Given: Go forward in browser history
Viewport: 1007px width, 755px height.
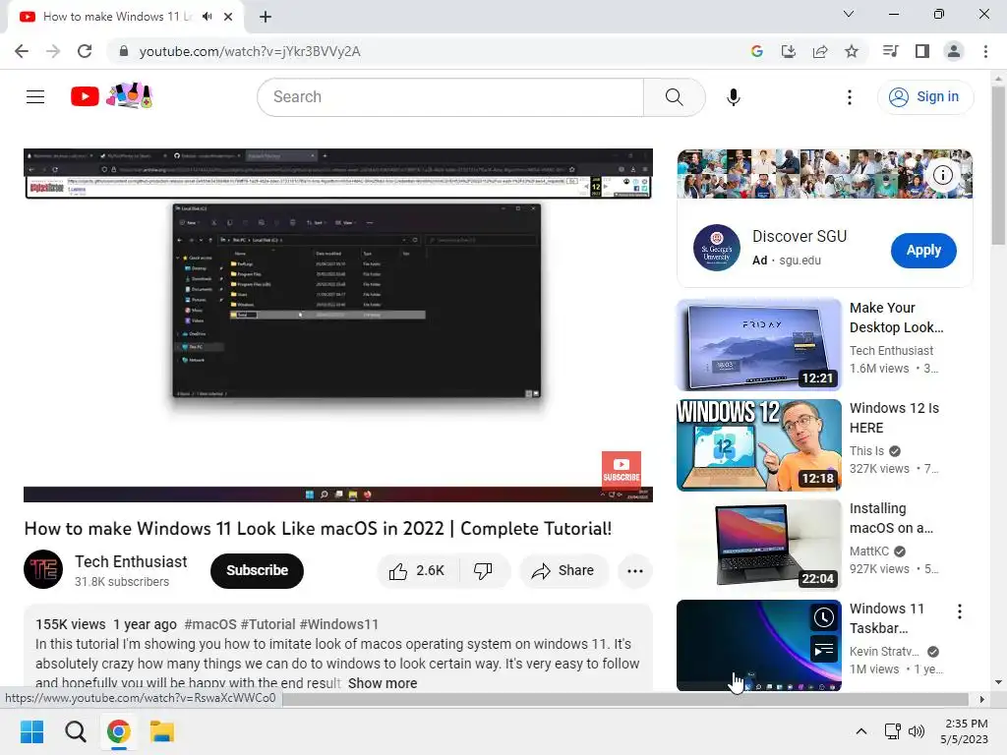Looking at the screenshot, I should (x=53, y=51).
